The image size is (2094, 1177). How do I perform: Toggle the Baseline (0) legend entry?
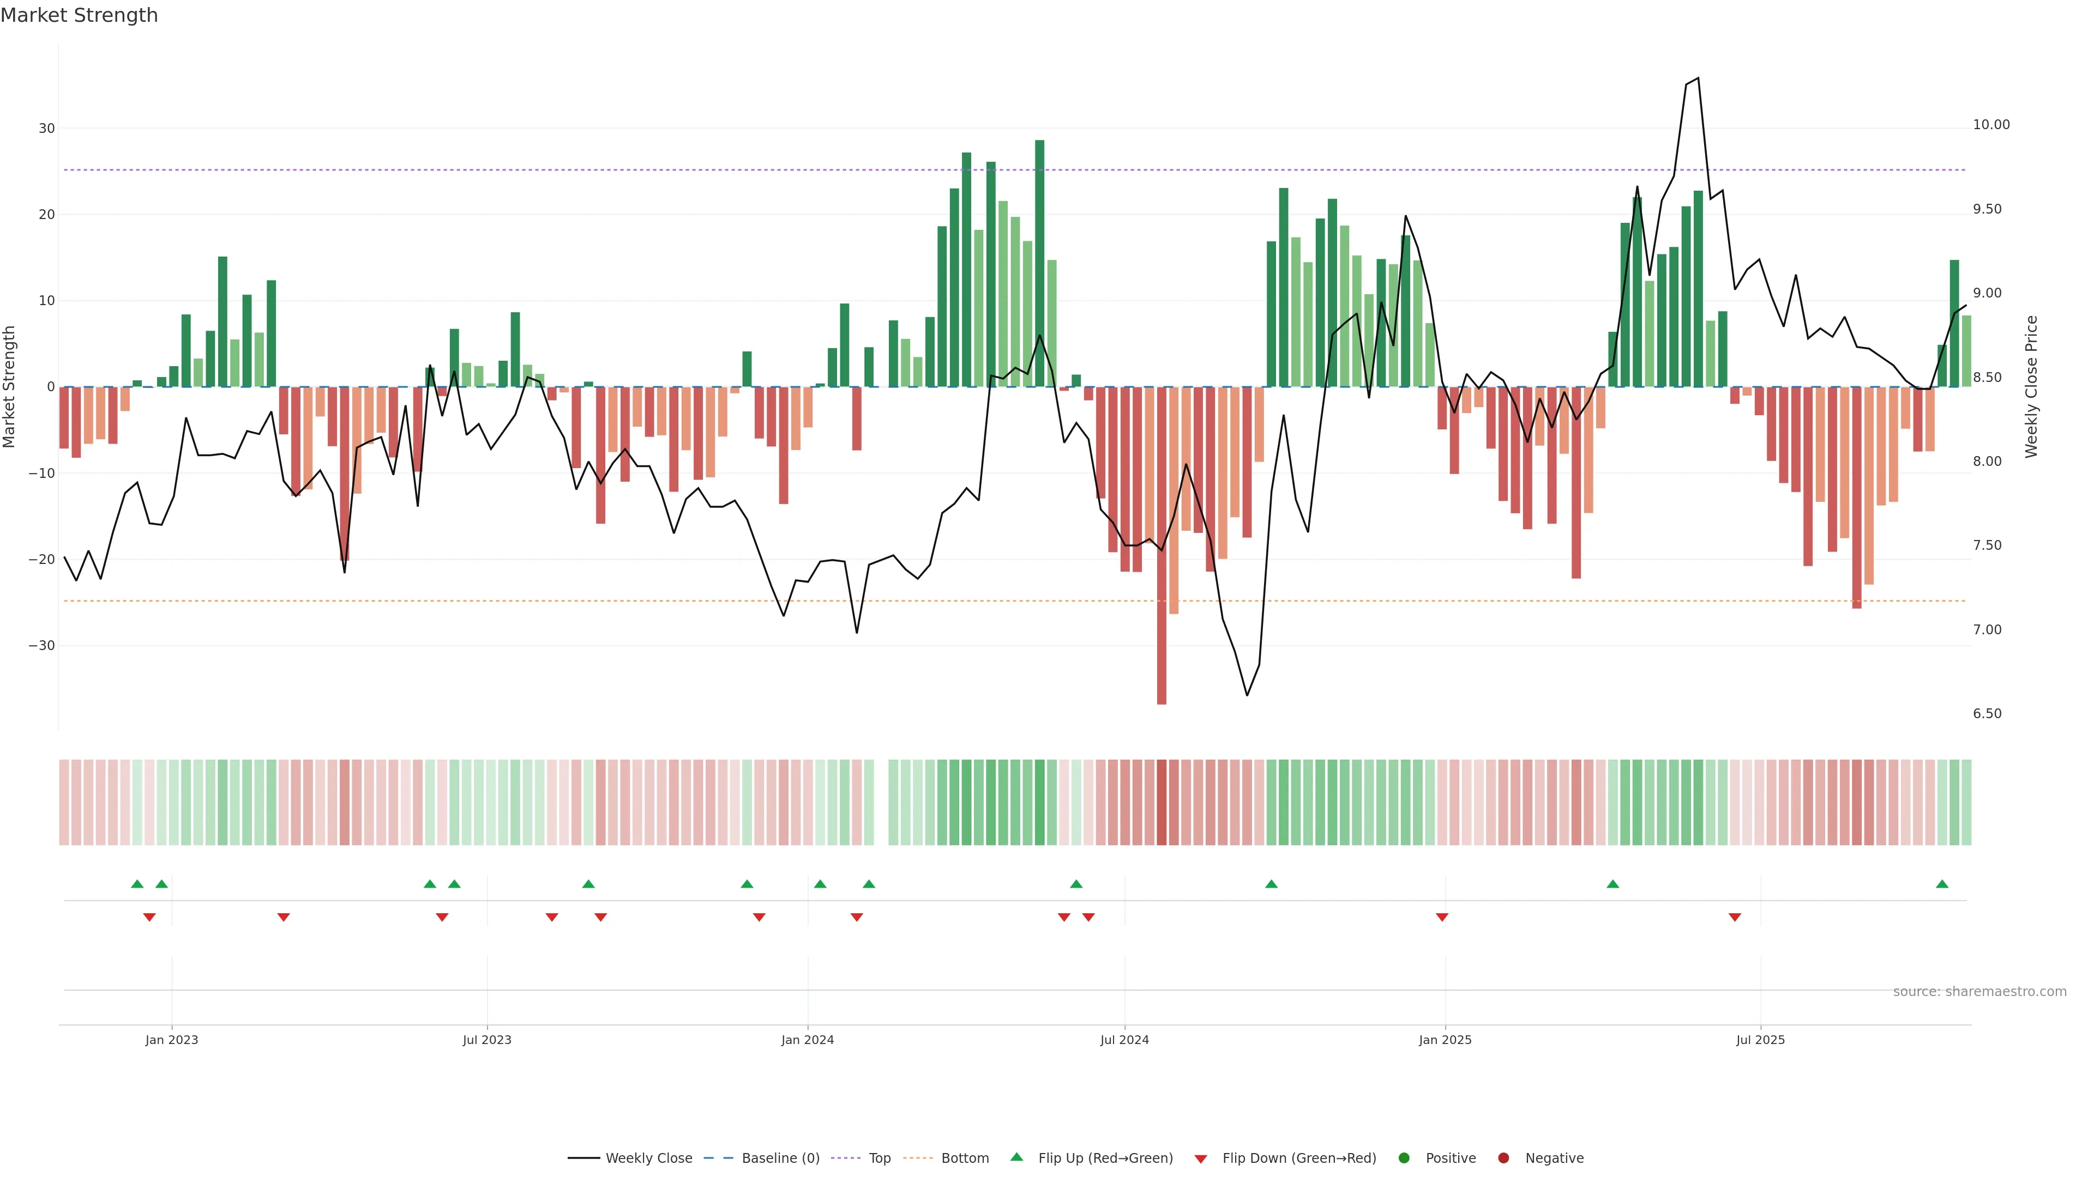tap(780, 1158)
